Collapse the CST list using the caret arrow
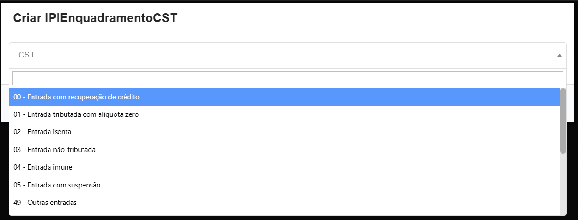 (559, 55)
